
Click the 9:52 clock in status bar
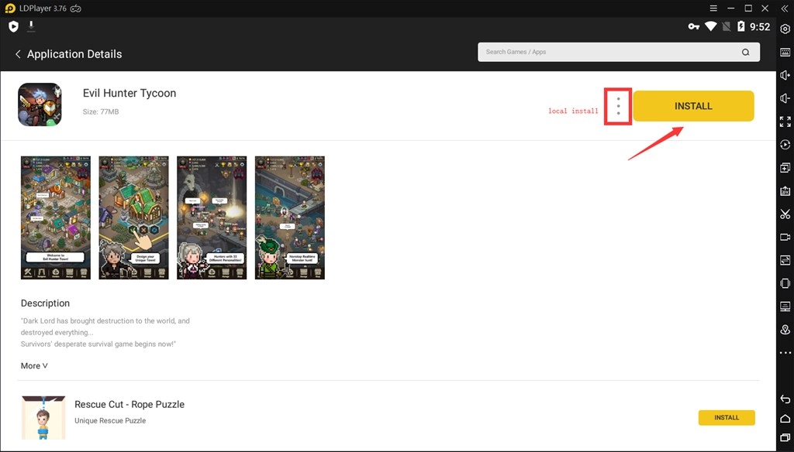point(760,27)
